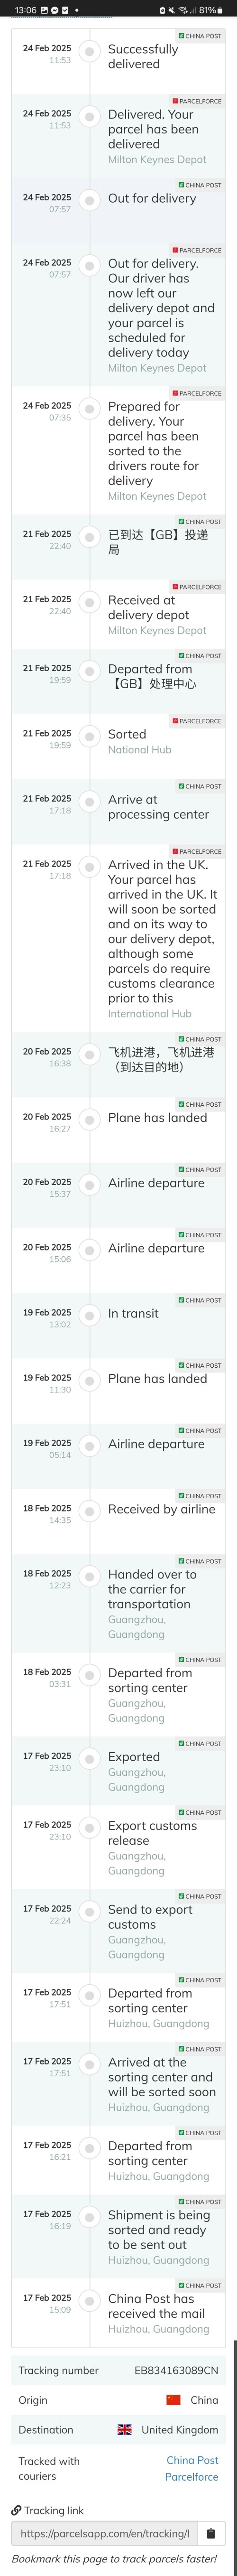Tap CHINA POST badge above Export customs release
This screenshot has width=237, height=2576.
pyautogui.click(x=201, y=1812)
